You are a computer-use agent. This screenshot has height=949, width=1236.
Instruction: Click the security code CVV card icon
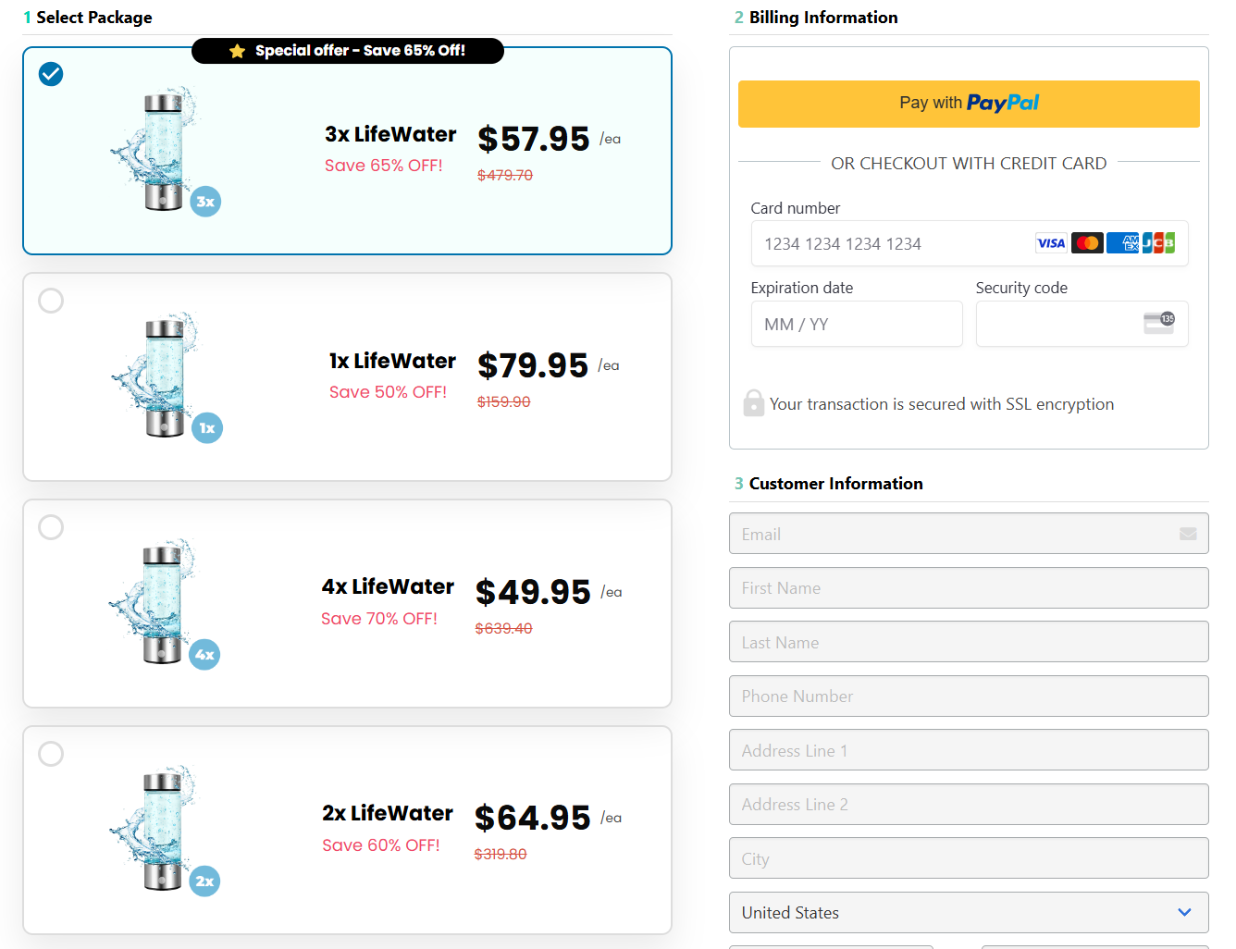[1159, 323]
